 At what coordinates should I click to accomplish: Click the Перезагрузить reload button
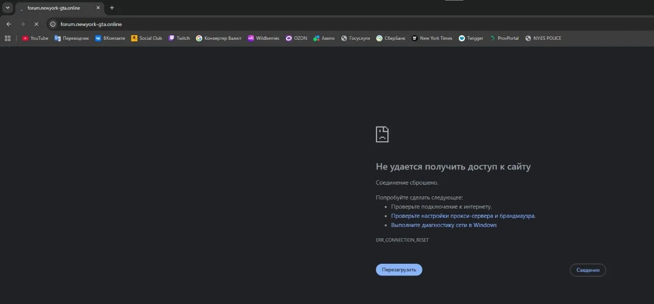pos(399,270)
